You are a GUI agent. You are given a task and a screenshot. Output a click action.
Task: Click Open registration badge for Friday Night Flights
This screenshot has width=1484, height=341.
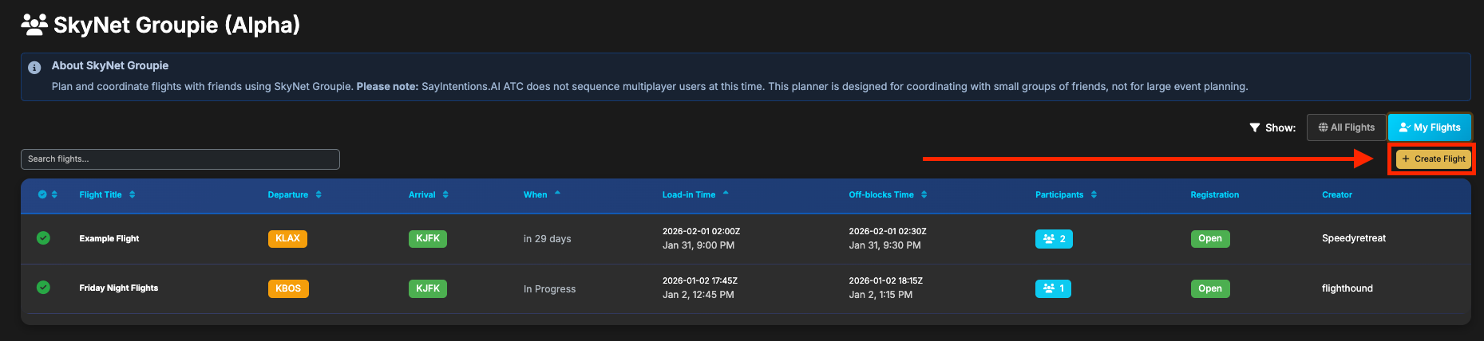[1210, 288]
